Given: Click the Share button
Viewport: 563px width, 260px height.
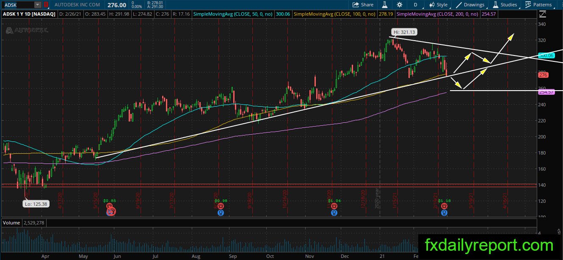Looking at the screenshot, I should [x=363, y=5].
